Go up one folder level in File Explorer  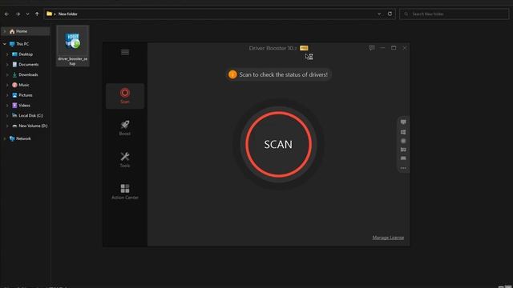coord(37,14)
